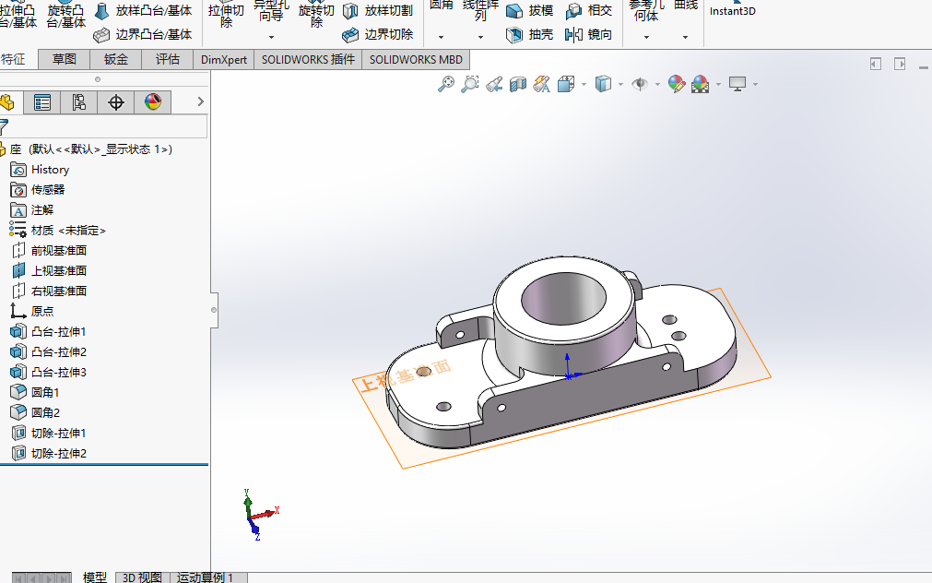Viewport: 932px width, 583px height.
Task: Expand the panel tabs chevron arrow
Action: [200, 101]
